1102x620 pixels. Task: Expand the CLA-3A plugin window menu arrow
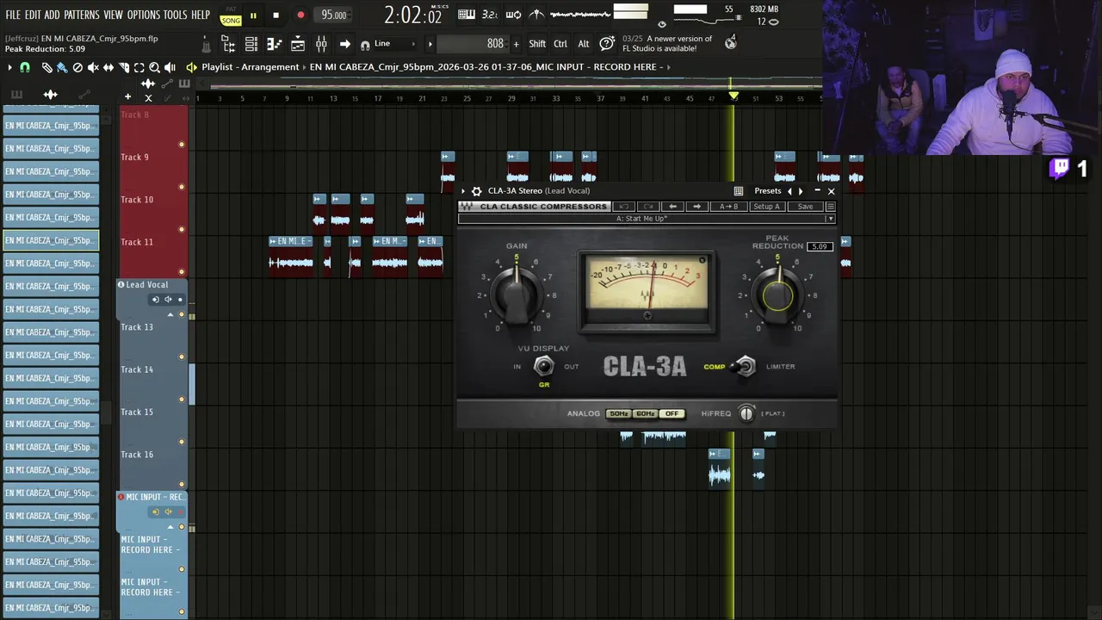point(463,191)
